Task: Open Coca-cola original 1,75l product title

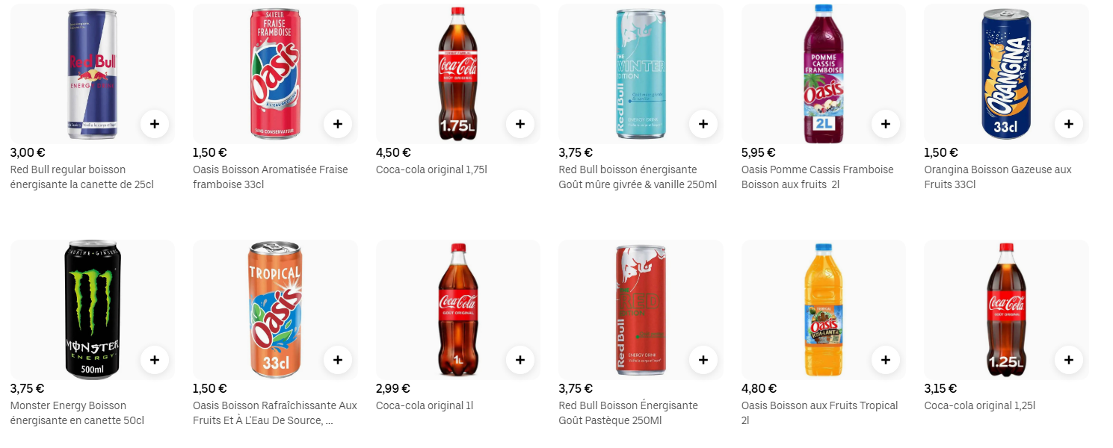Action: click(x=431, y=169)
